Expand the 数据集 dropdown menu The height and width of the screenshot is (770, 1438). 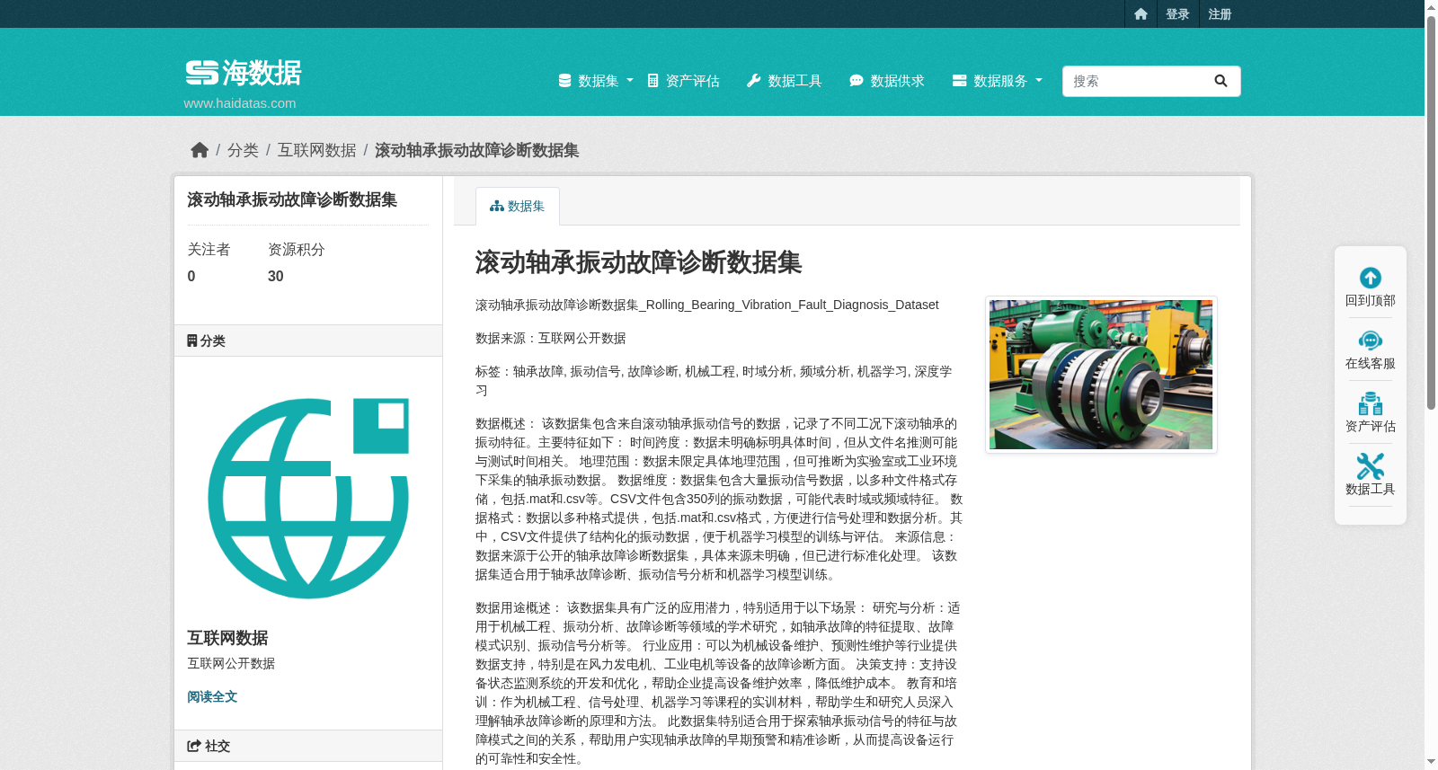(596, 81)
